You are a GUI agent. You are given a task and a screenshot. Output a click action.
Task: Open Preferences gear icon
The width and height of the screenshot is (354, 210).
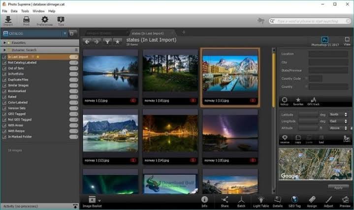tap(45, 21)
